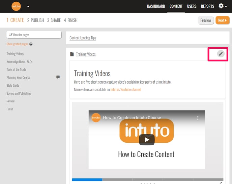Click the blue slideshow progress bar
Viewport: 232px width, 184px height.
tap(87, 180)
